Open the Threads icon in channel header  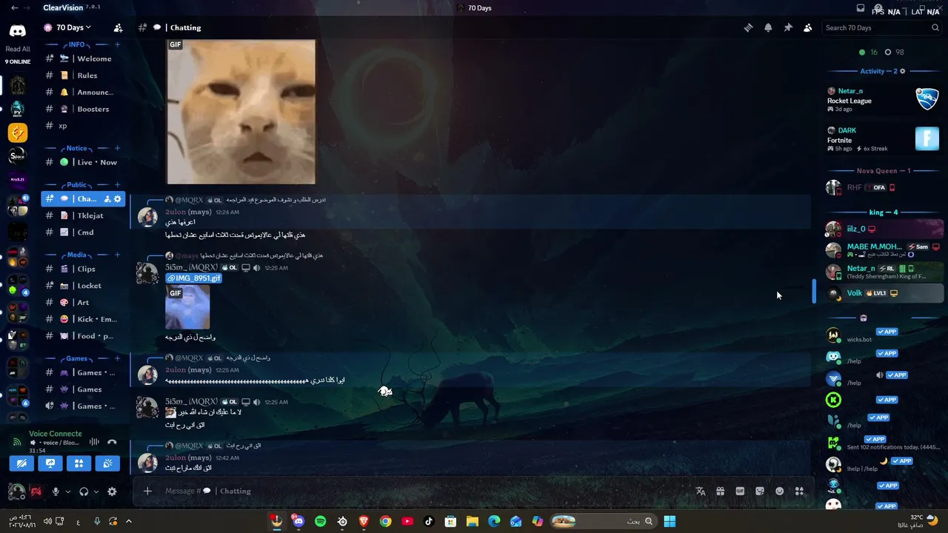click(748, 27)
